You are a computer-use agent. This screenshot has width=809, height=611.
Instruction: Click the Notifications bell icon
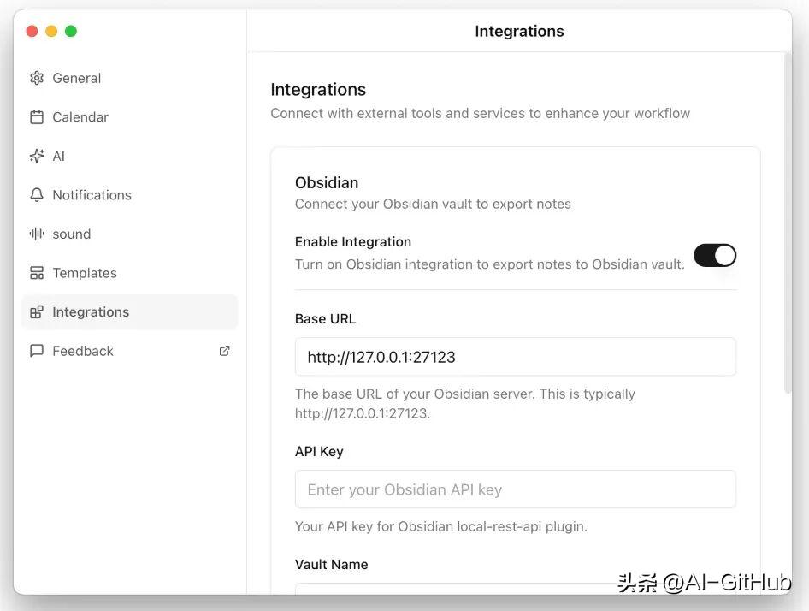click(37, 195)
